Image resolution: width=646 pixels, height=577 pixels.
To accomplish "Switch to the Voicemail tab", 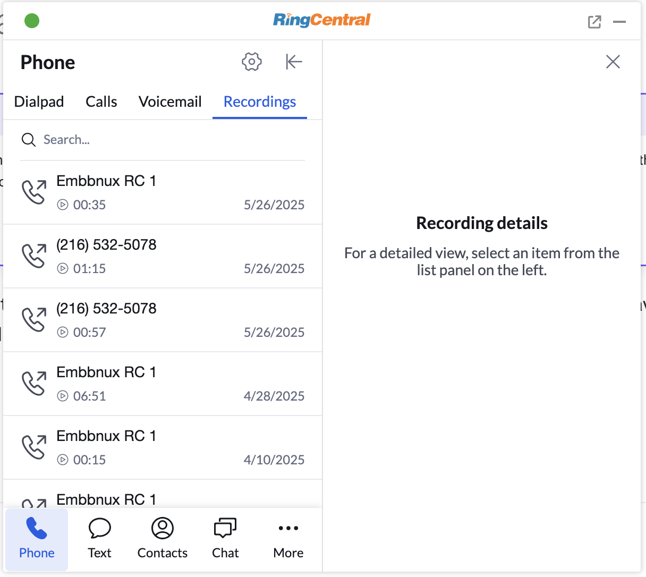I will [x=170, y=101].
